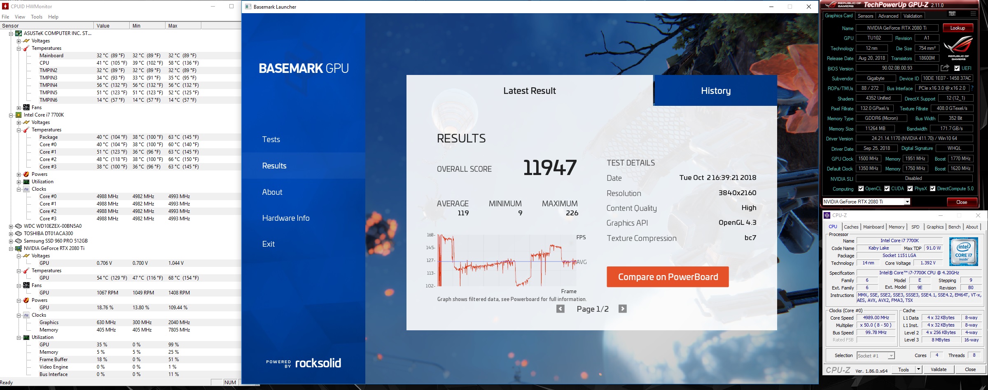Click the Intel CPU Powers flame icon
This screenshot has width=988, height=390.
[x=26, y=174]
